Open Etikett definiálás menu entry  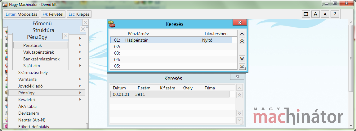(33, 127)
